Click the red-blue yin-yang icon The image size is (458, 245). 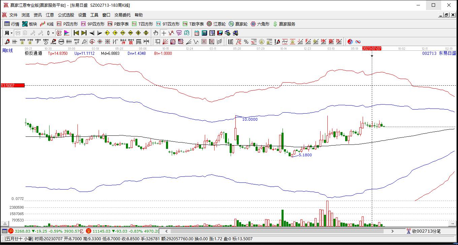[350, 42]
